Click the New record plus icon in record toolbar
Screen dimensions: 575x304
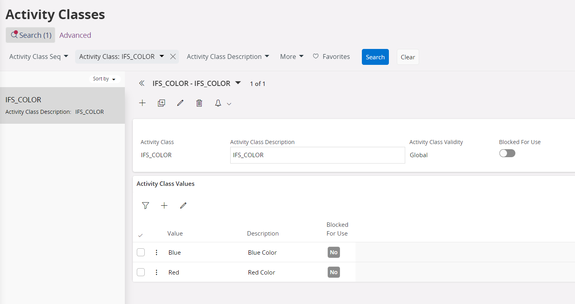click(x=142, y=103)
